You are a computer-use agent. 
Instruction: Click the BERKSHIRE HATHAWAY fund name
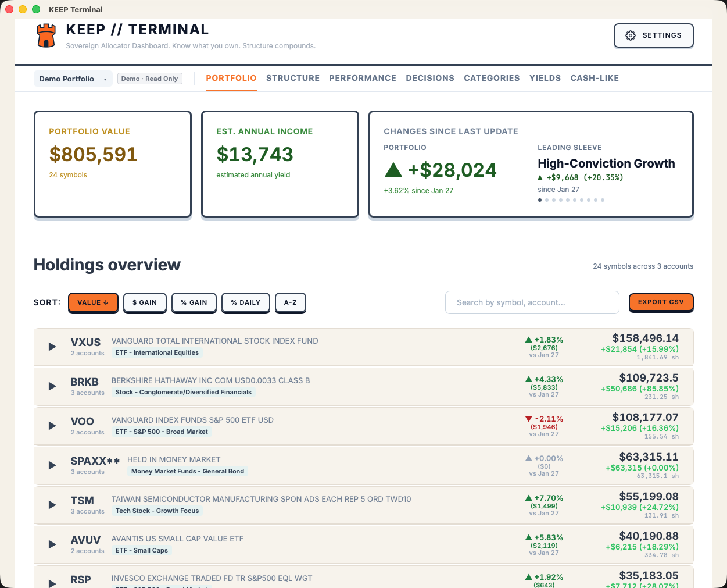[x=210, y=380]
